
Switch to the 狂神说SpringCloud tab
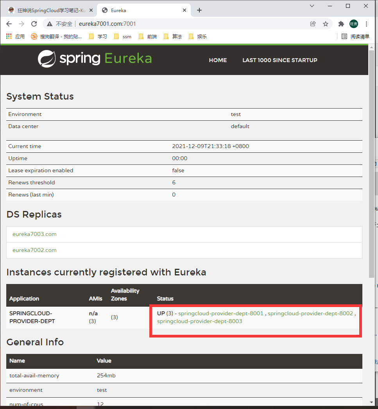coord(47,10)
